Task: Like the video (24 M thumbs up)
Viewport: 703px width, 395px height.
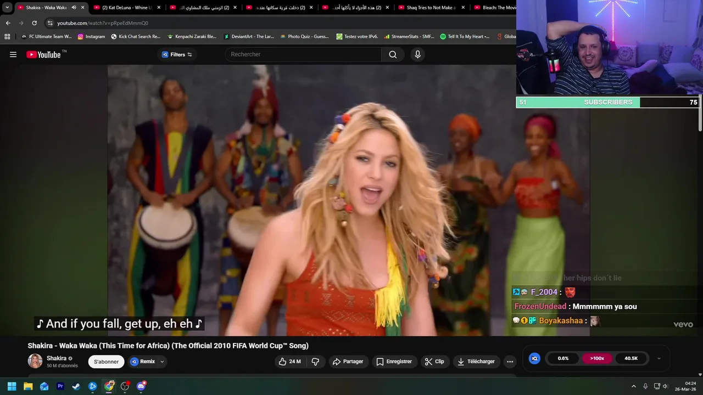Action: tap(289, 362)
